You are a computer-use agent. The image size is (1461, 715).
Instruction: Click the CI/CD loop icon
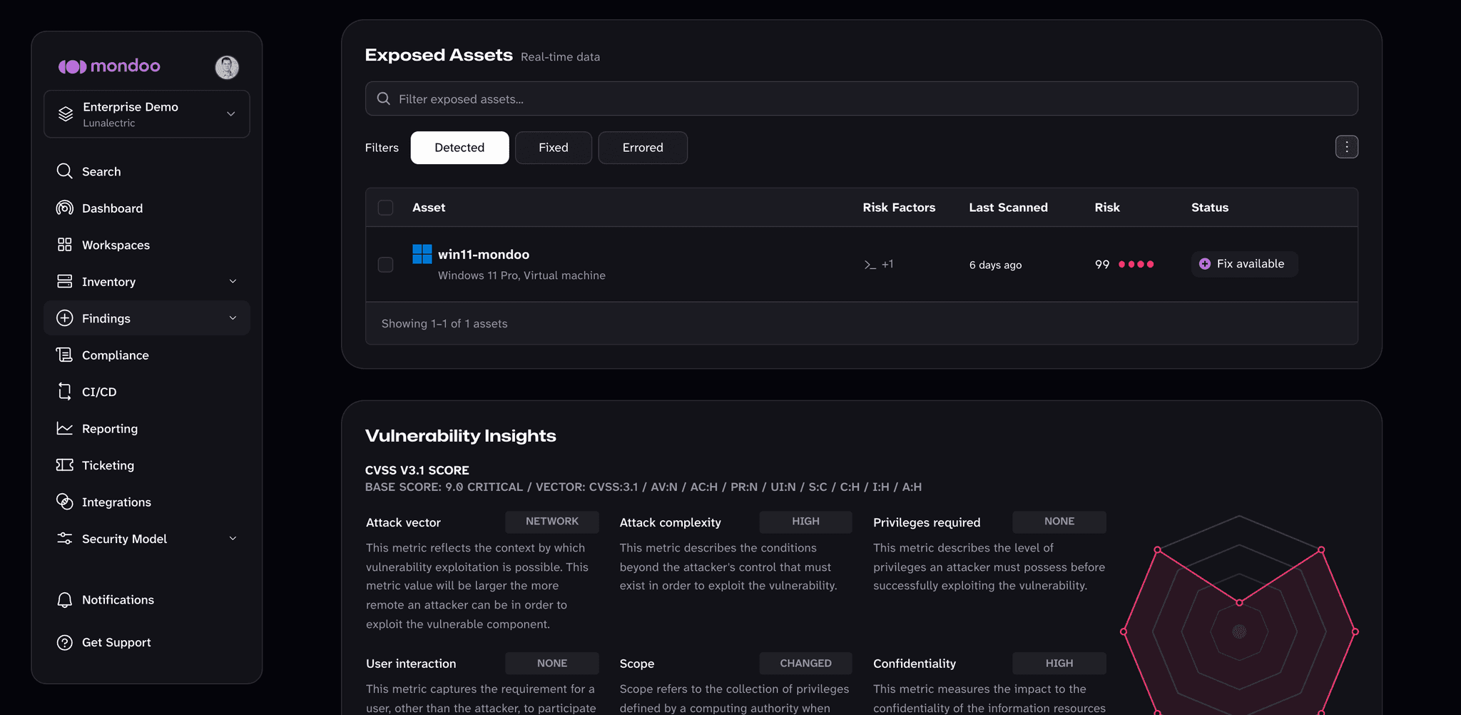coord(64,392)
